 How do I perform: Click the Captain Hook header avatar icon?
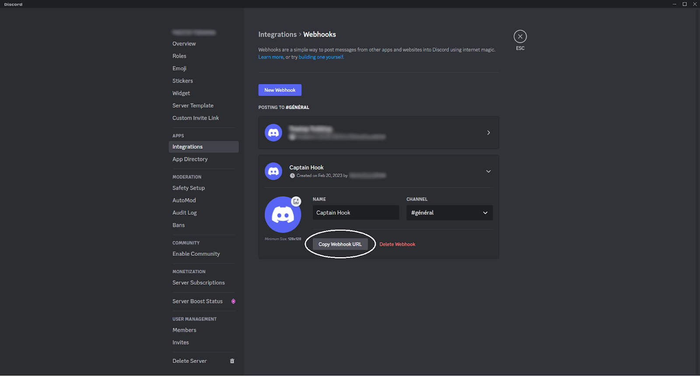(x=273, y=171)
